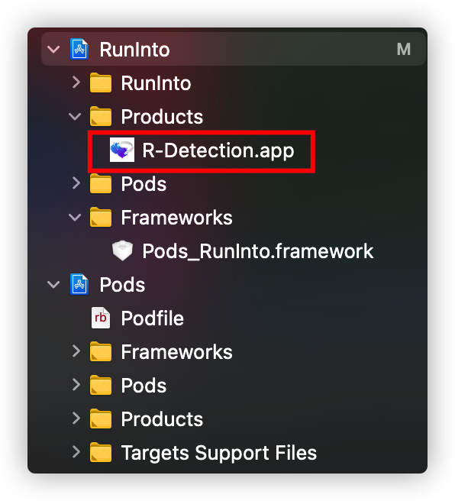455x501 pixels.
Task: Expand the RunInto subfolder chevron
Action: pos(76,82)
